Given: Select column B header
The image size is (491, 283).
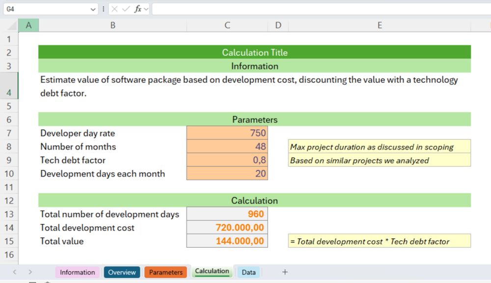Looking at the screenshot, I should coord(113,26).
